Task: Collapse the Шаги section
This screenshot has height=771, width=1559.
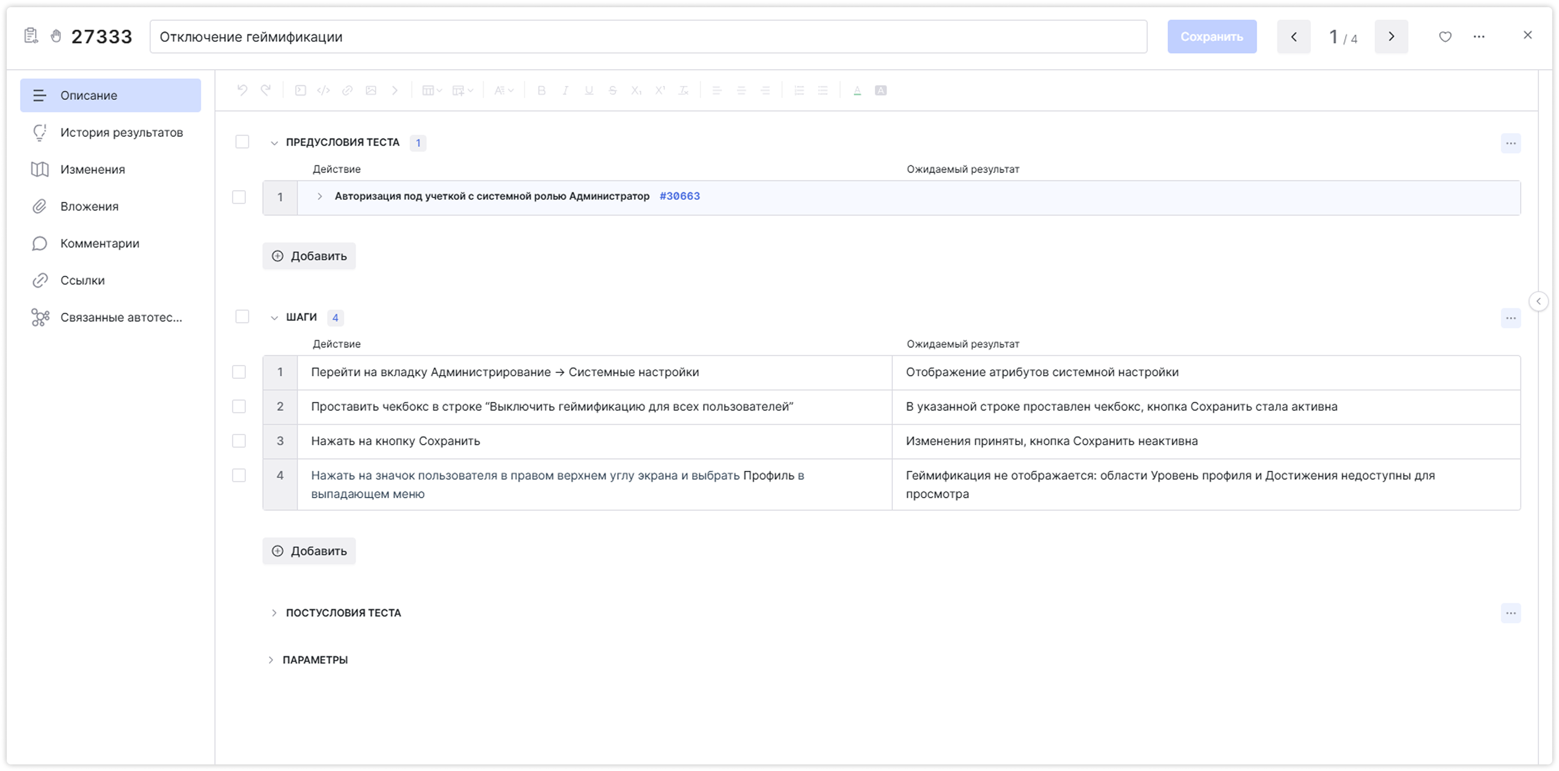Action: coord(274,318)
